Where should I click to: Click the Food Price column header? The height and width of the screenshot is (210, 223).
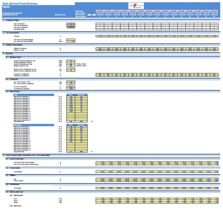click(x=71, y=95)
